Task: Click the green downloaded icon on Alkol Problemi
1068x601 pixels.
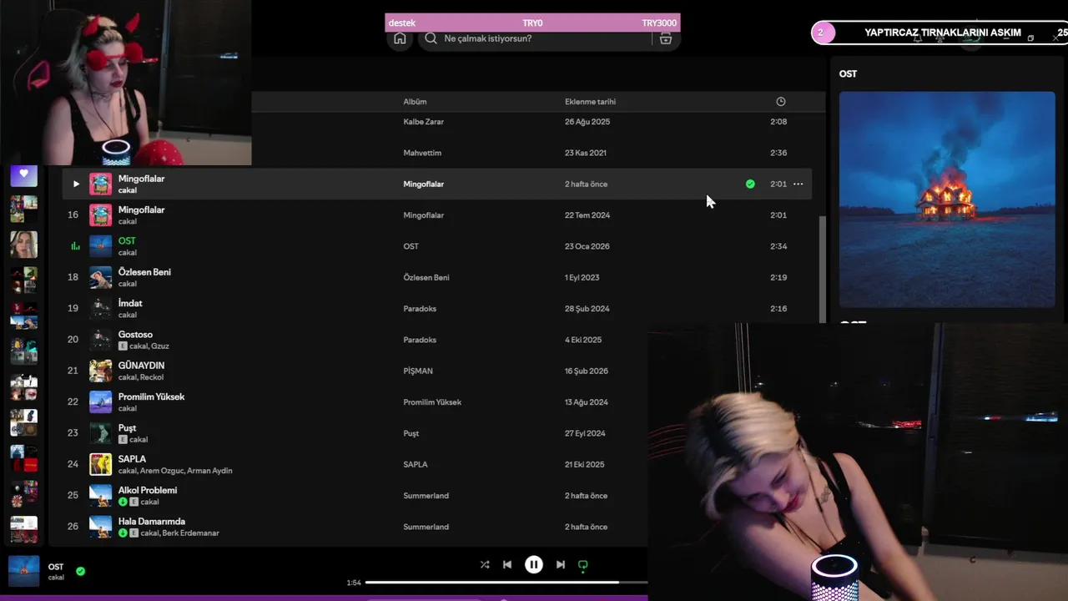Action: [x=123, y=502]
